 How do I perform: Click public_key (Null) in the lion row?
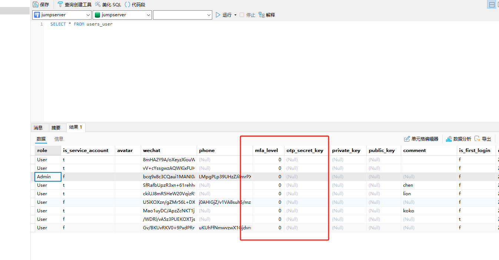383,194
